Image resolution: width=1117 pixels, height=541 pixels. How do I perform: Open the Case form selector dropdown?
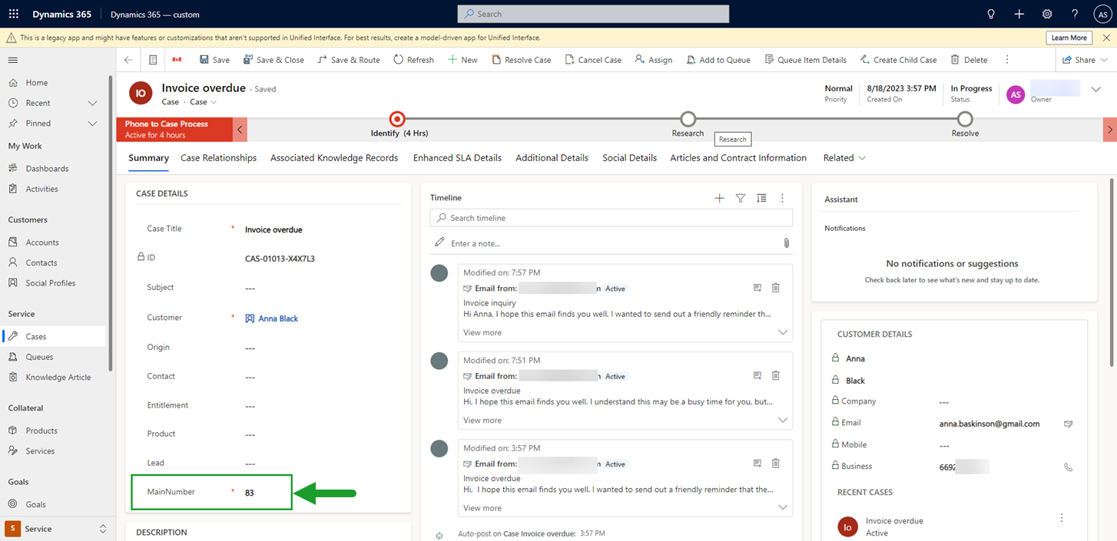204,102
